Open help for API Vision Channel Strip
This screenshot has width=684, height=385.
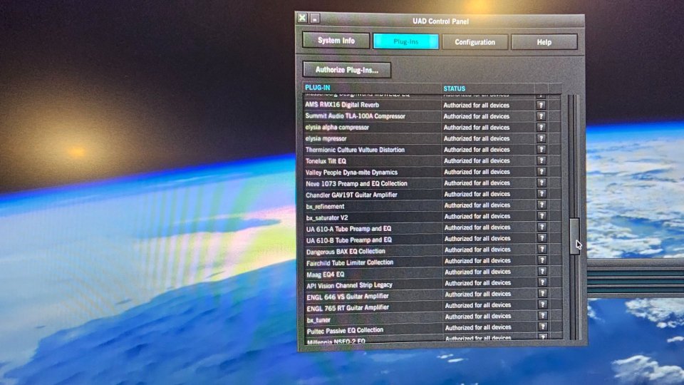pyautogui.click(x=542, y=282)
